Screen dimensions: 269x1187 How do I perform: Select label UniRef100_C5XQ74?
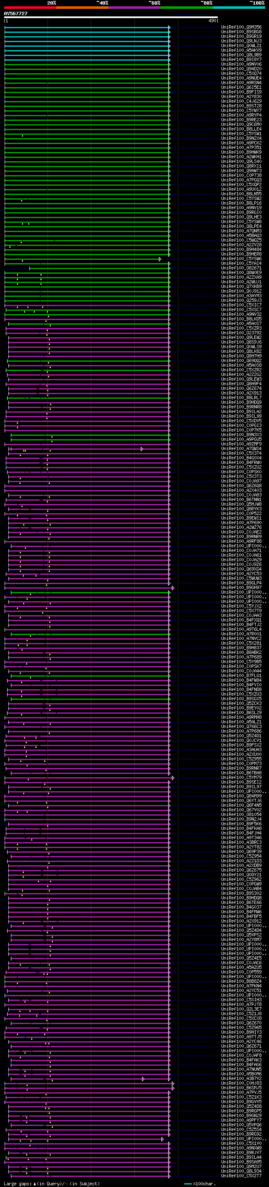pos(241,73)
